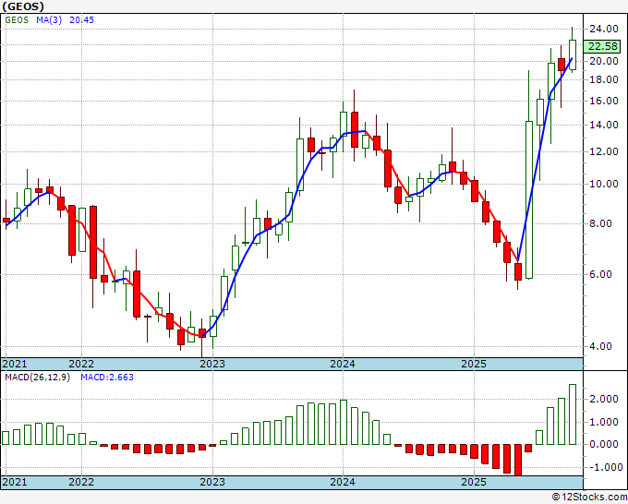Select the 2022 marker on price timeline
This screenshot has width=628, height=504.
pos(81,364)
